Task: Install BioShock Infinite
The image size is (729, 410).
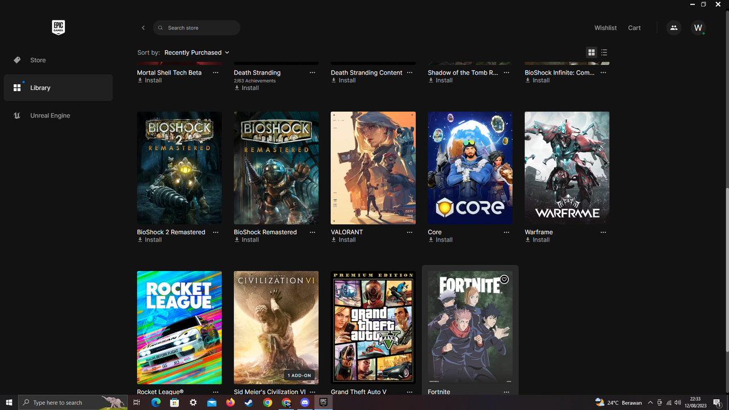Action: 537,80
